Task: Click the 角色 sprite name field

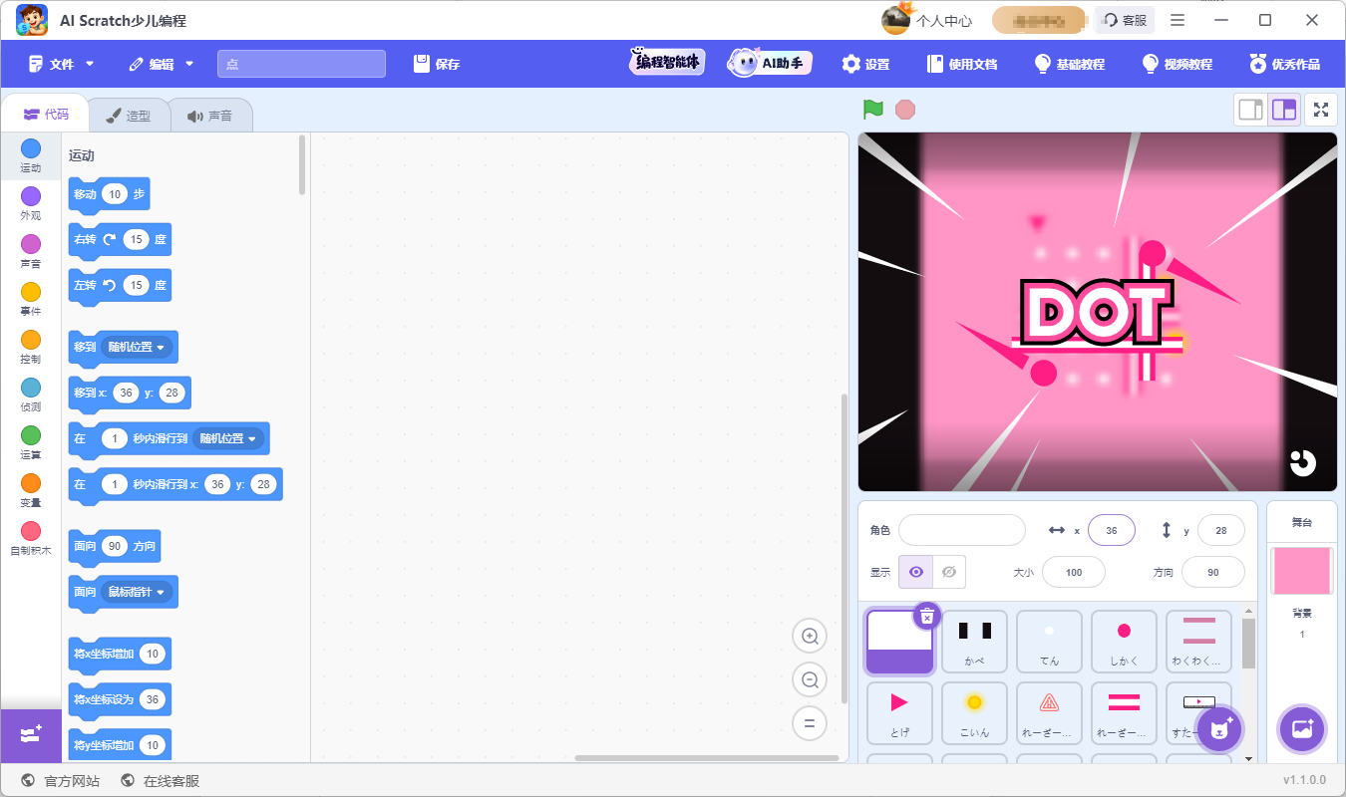Action: (x=962, y=531)
